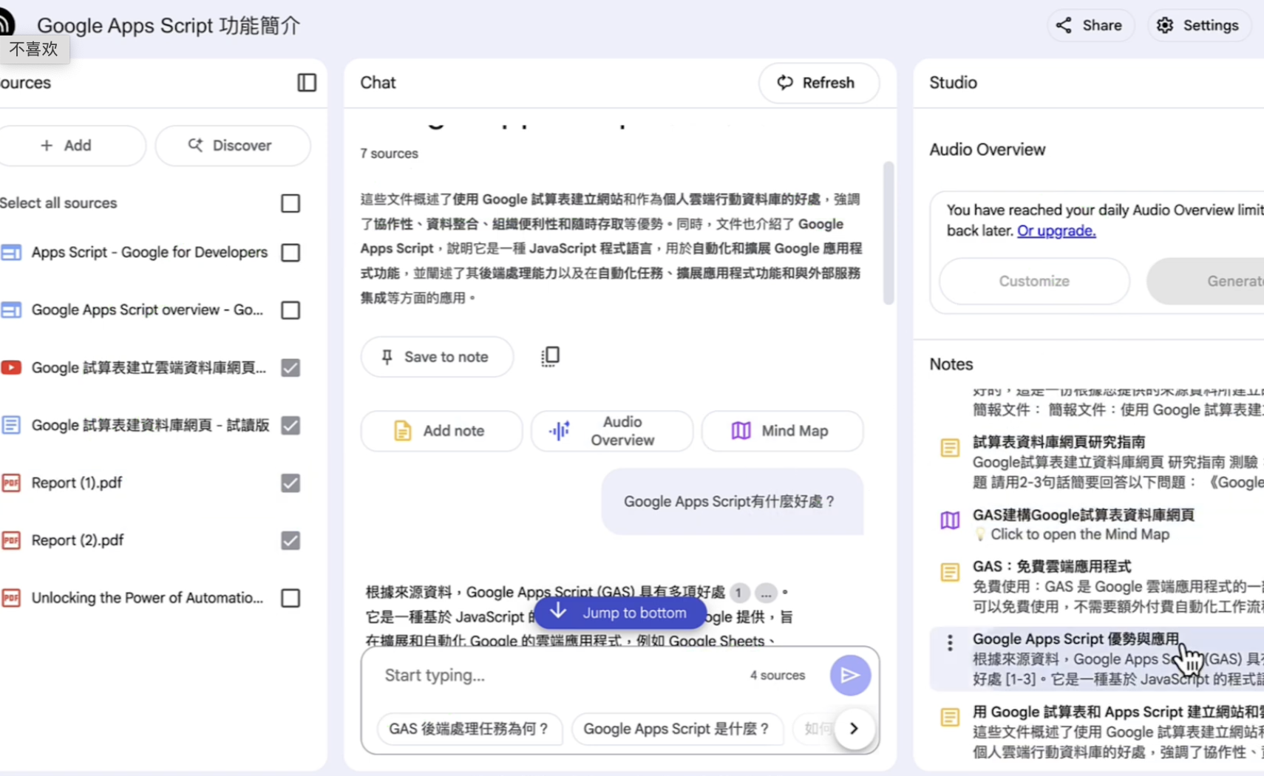The width and height of the screenshot is (1264, 776).
Task: Generate Audio Overview from chat
Action: (x=612, y=431)
